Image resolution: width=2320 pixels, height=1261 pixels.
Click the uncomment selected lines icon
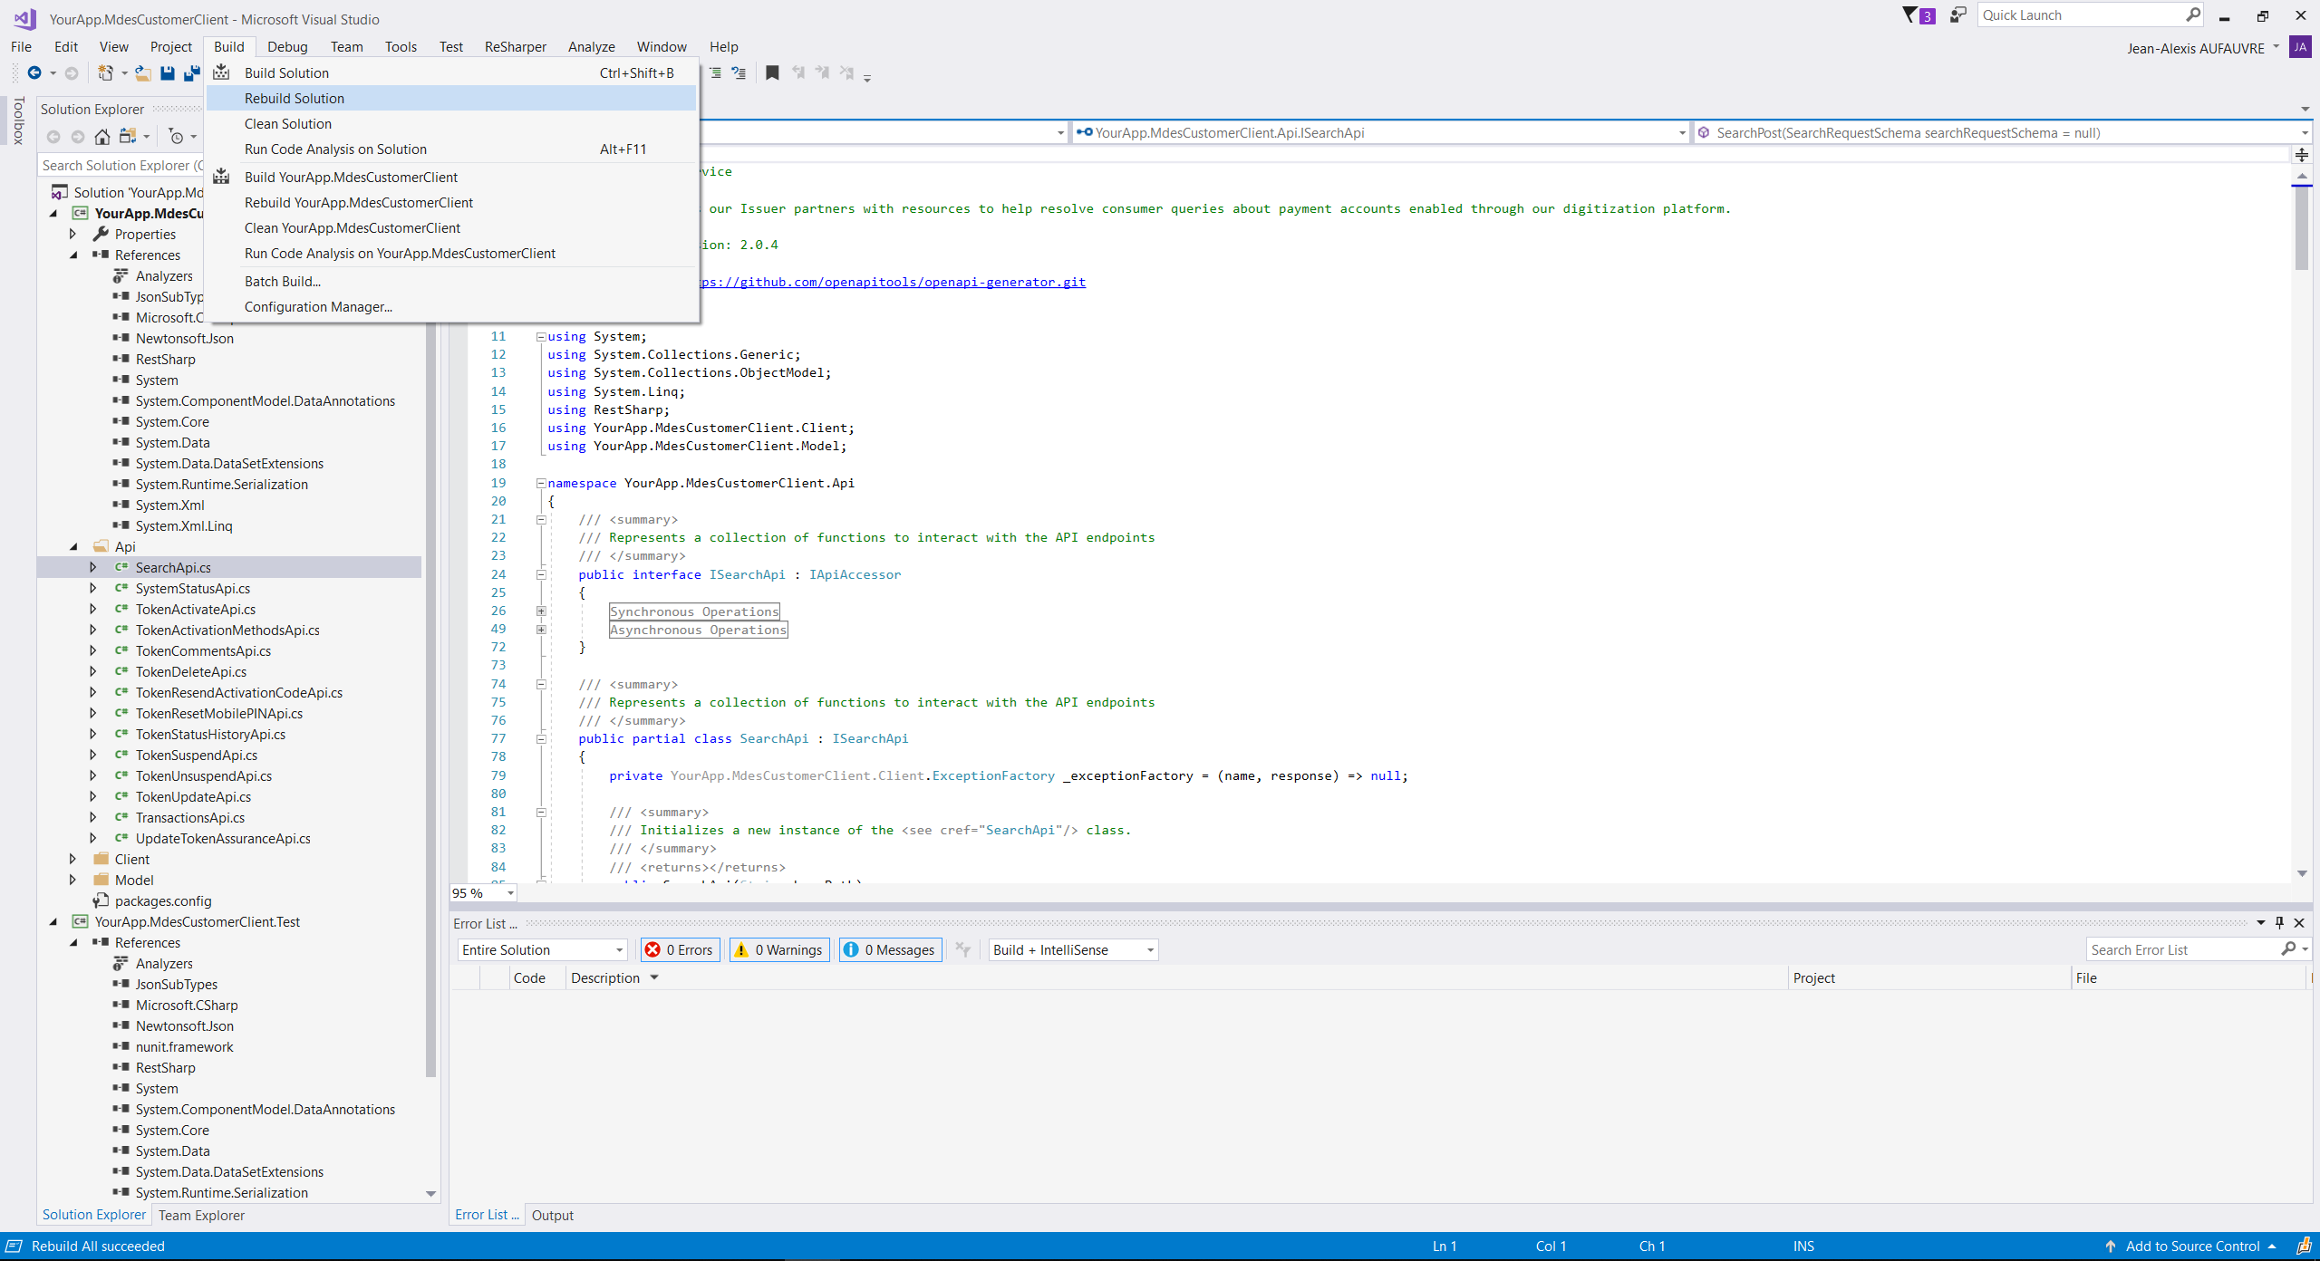[739, 72]
